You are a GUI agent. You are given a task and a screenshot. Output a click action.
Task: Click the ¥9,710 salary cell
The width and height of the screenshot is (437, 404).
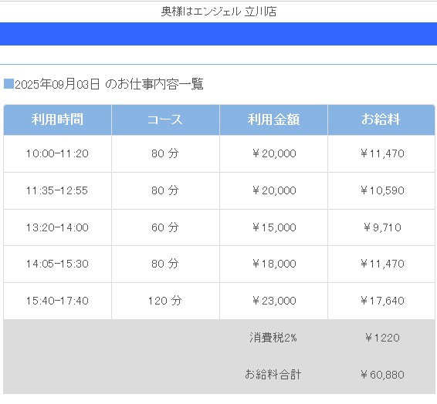click(381, 227)
